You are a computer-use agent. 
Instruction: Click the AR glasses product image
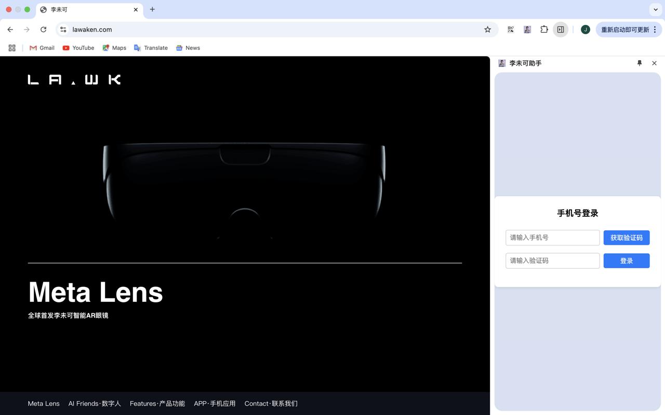[244, 191]
